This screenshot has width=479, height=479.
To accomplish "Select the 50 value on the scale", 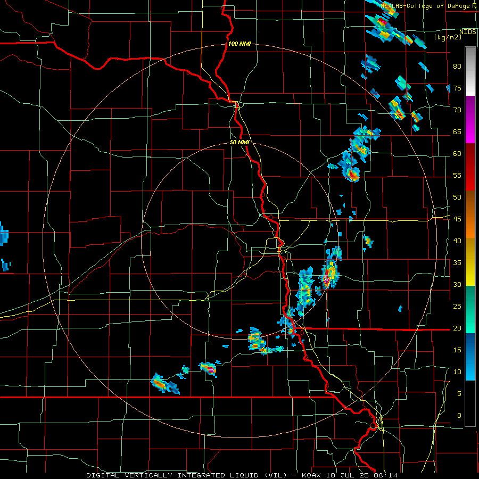I will (457, 197).
